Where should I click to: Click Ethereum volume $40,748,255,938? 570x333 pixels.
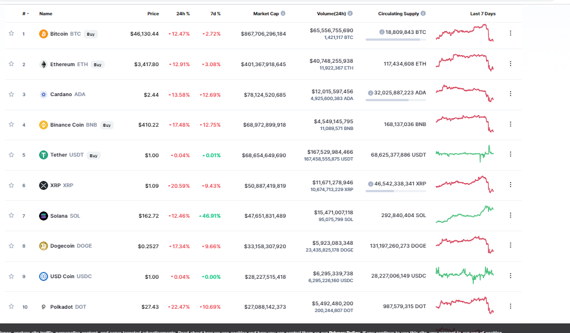[x=331, y=61]
